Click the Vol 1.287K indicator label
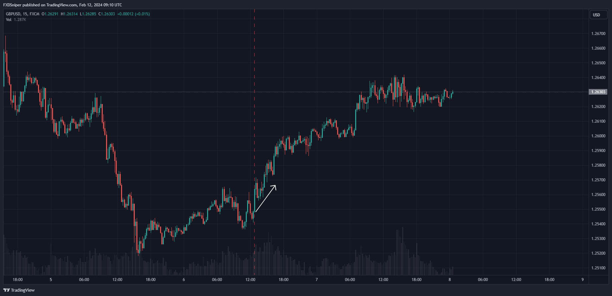Image resolution: width=612 pixels, height=296 pixels. pos(16,20)
